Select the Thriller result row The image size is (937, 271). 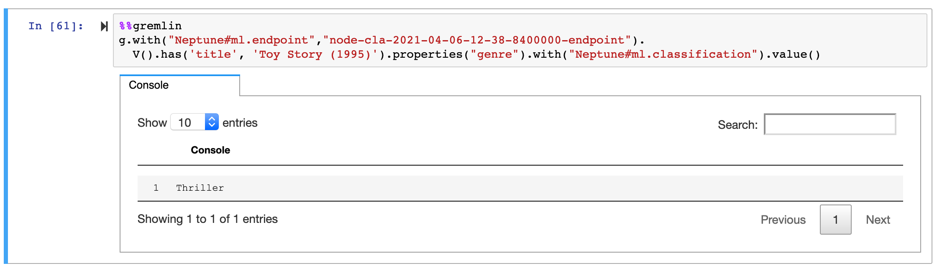click(200, 188)
